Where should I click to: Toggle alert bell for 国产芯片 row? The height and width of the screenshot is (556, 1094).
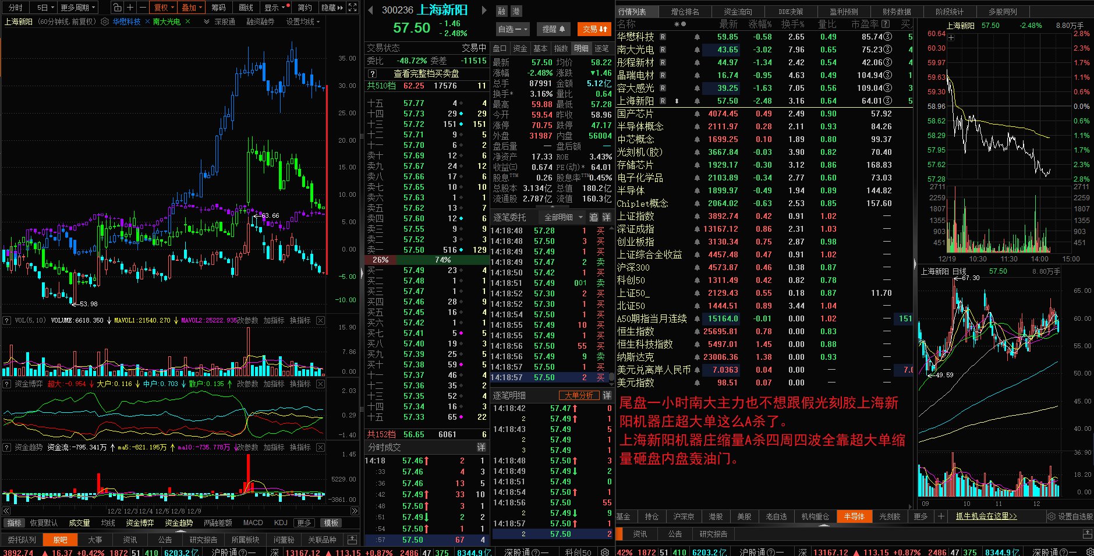point(697,114)
